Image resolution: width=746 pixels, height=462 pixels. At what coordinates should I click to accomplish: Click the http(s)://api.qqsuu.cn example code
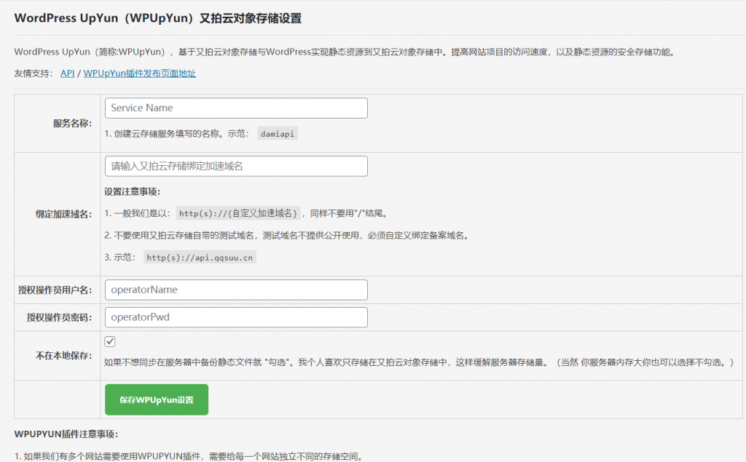[x=200, y=258]
